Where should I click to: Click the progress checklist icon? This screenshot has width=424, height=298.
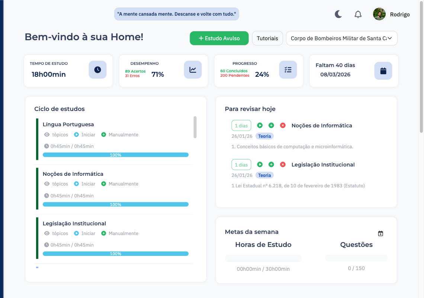pyautogui.click(x=288, y=70)
